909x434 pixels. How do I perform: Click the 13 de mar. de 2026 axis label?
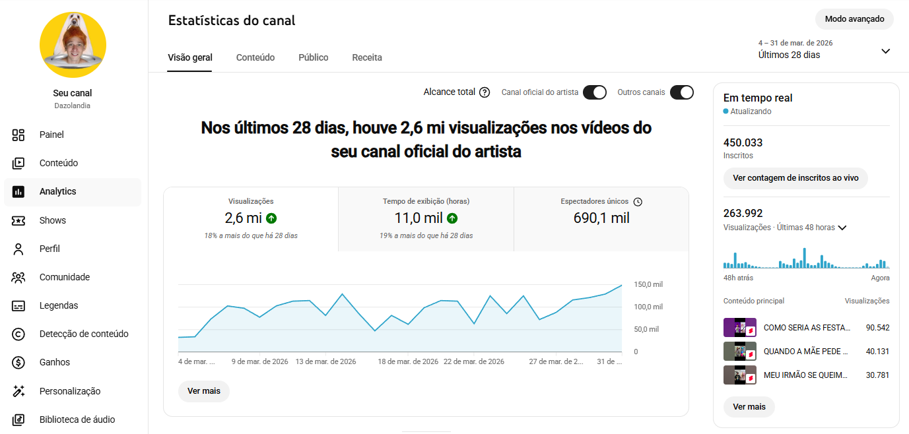coord(326,361)
